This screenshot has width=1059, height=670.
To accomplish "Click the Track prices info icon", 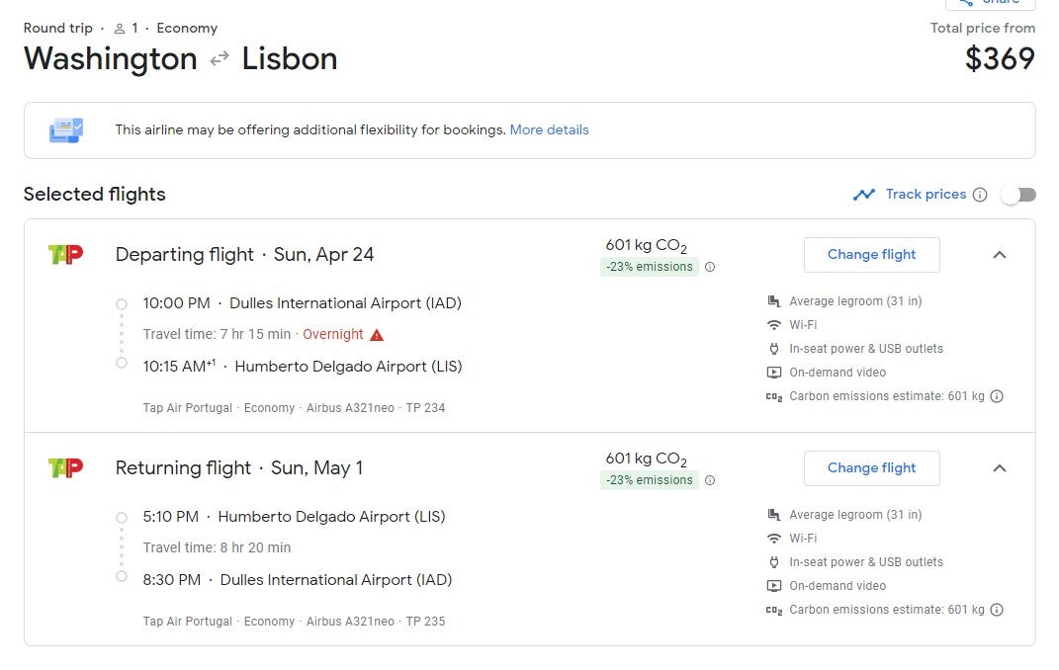I will [980, 195].
